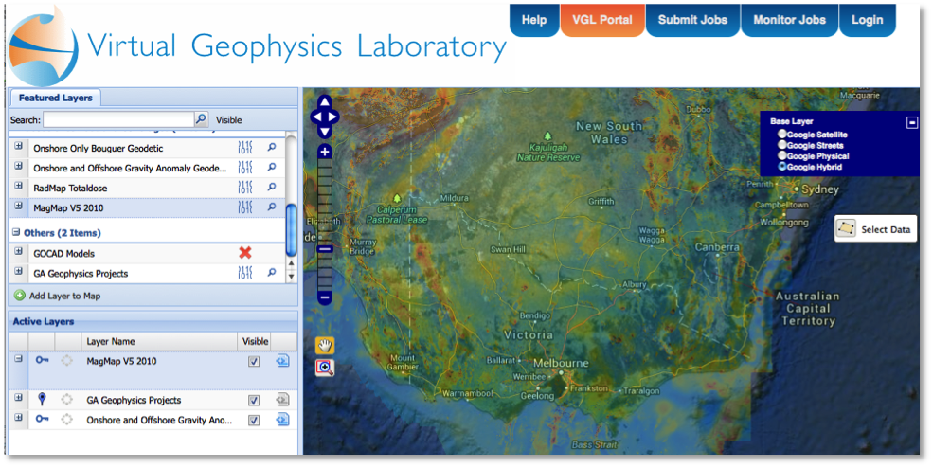This screenshot has height=468, width=933.
Task: Click the Layer Name column header
Action: point(159,341)
